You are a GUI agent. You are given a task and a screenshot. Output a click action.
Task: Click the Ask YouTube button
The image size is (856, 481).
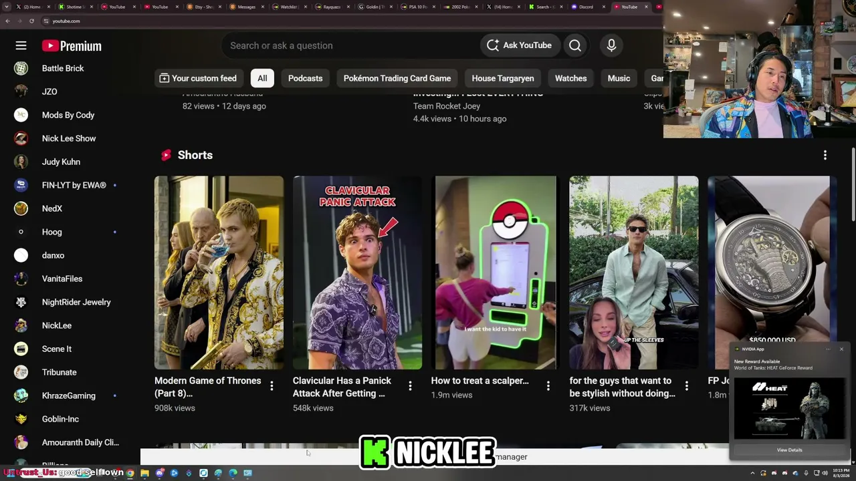pyautogui.click(x=519, y=45)
